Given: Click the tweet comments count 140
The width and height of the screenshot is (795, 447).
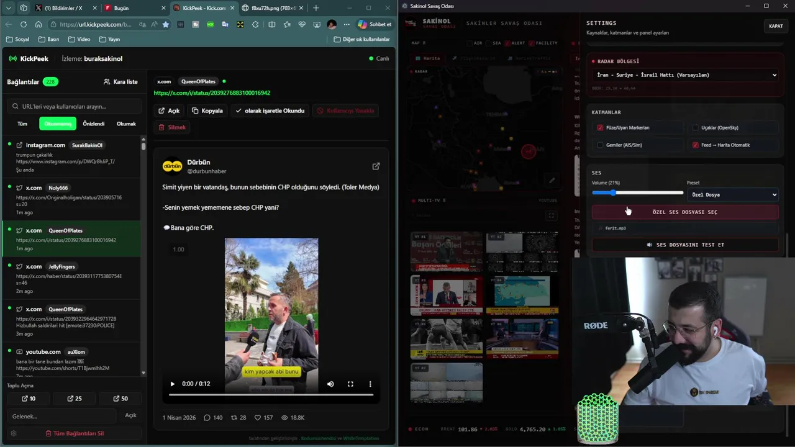Looking at the screenshot, I should click(213, 418).
